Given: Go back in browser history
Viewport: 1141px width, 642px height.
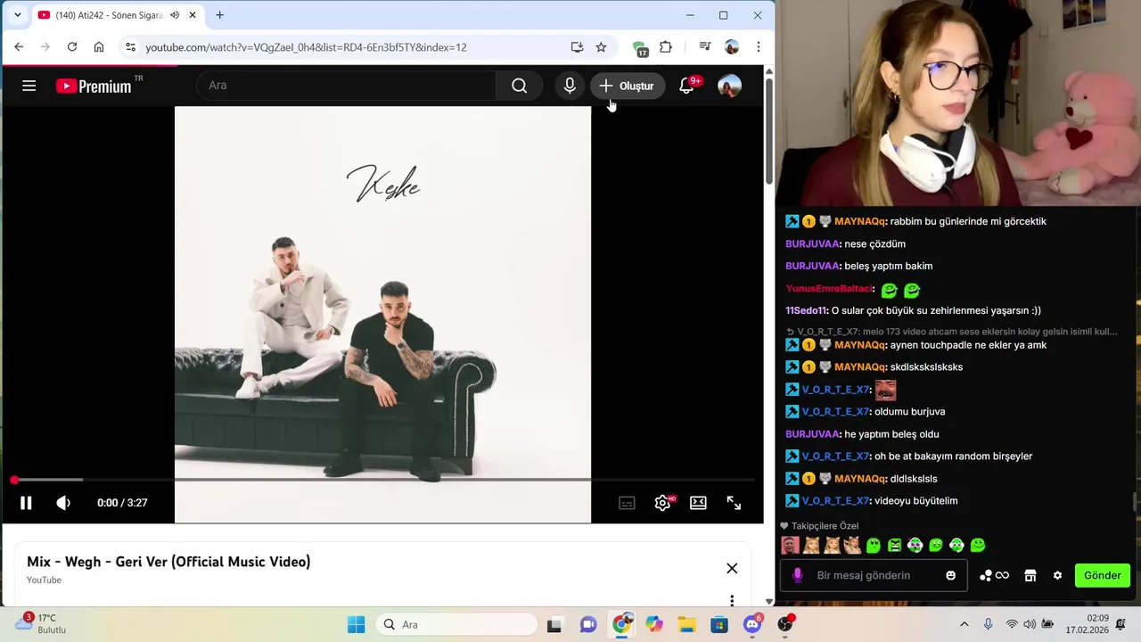Looking at the screenshot, I should coord(19,47).
